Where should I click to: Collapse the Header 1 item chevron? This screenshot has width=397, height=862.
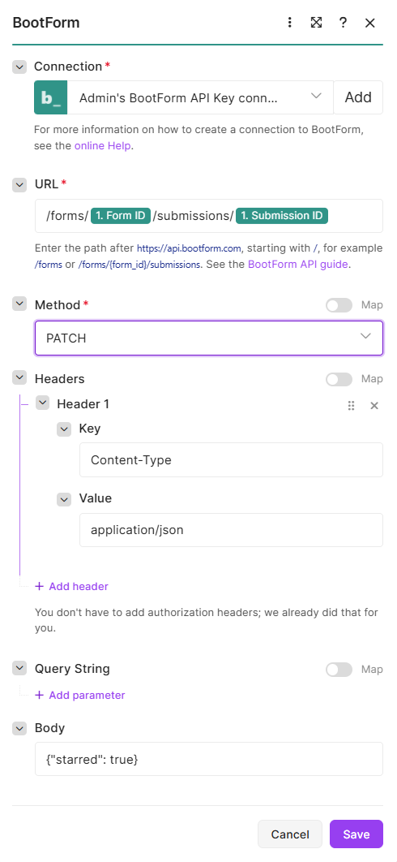coord(42,403)
